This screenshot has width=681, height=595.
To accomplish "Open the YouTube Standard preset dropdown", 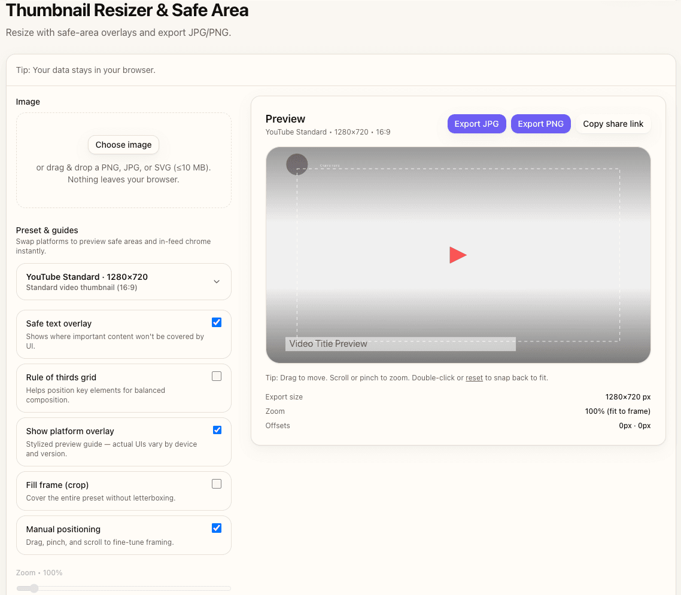I will [123, 281].
